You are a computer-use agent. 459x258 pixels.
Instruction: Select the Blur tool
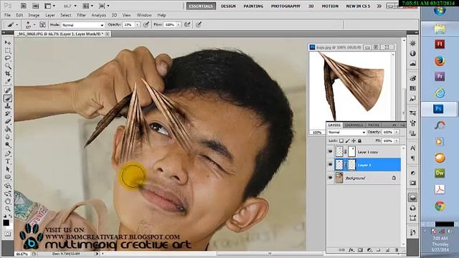tap(8, 137)
